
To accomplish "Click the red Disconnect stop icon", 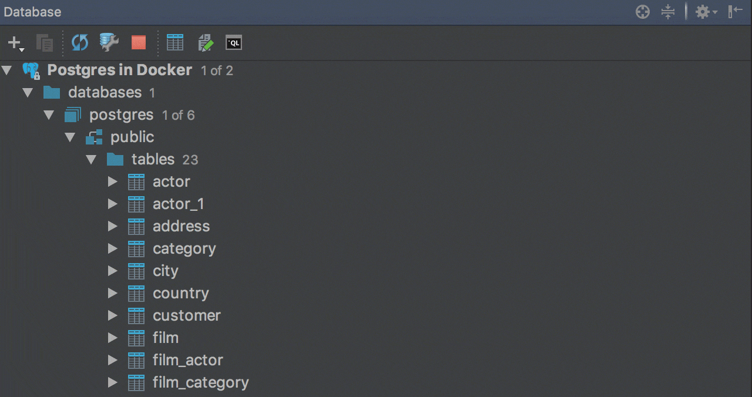I will click(139, 42).
